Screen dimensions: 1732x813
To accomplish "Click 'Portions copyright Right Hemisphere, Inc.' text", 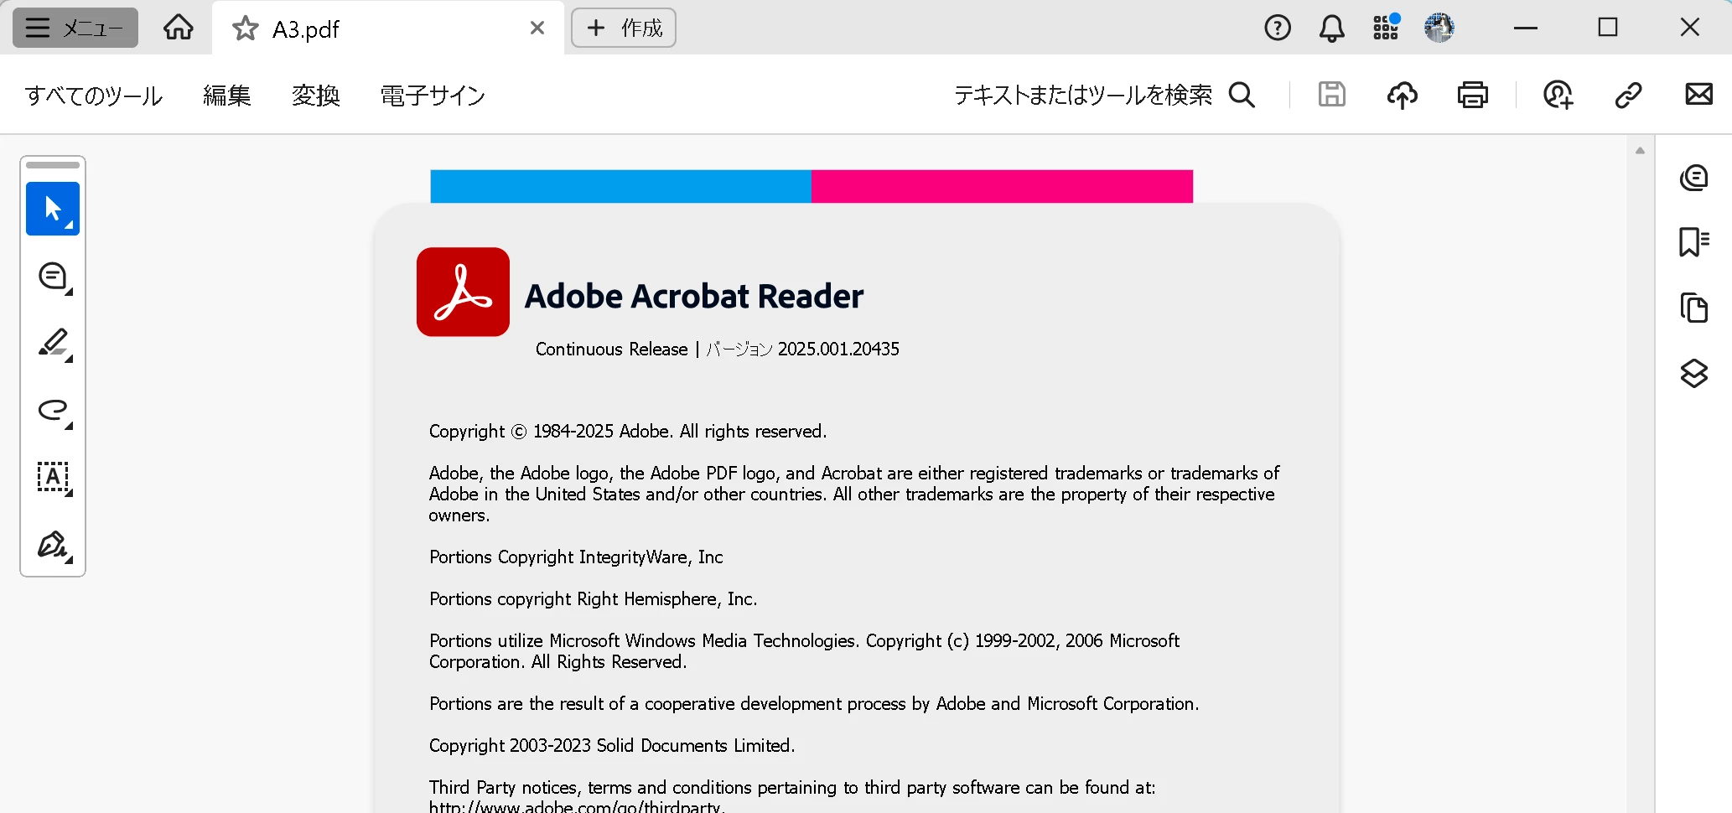I will coord(594,598).
